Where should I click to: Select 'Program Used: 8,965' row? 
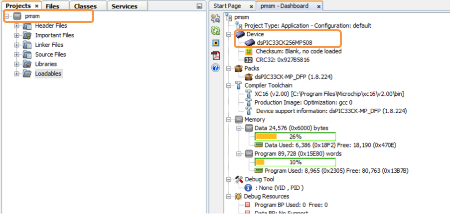[x=336, y=171]
